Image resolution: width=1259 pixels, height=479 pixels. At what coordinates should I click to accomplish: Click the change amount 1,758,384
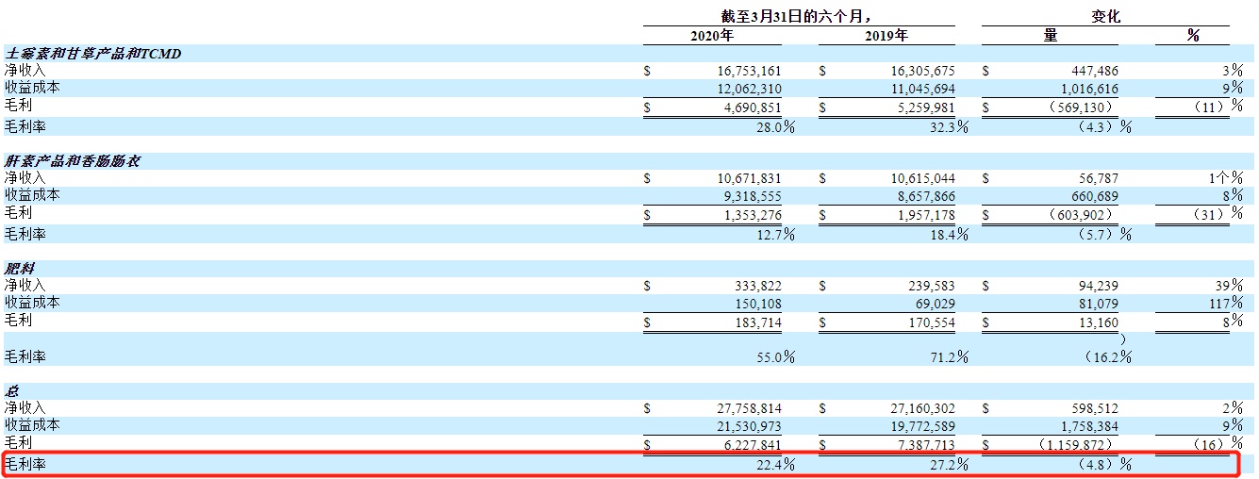[x=1088, y=425]
